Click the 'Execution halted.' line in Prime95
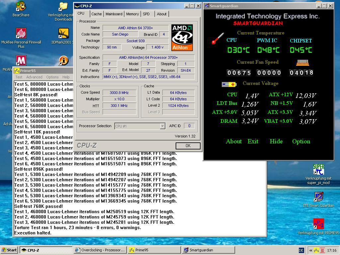Image resolution: width=340 pixels, height=255 pixels. coord(33,233)
